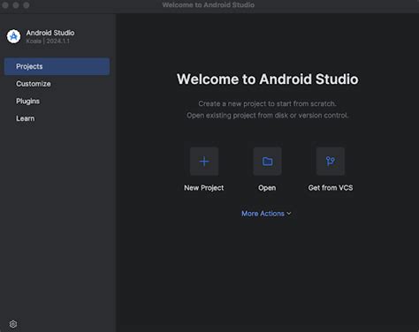419x332 pixels.
Task: Click the window zoom button
Action: pyautogui.click(x=27, y=5)
